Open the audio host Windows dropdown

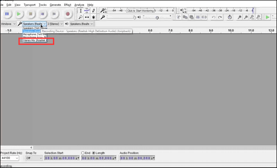pyautogui.click(x=8, y=24)
